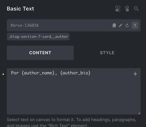Click the search settings magnifier icon
The image size is (146, 127).
[136, 9]
